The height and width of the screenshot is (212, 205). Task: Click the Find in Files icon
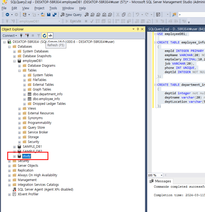[x=174, y=15]
